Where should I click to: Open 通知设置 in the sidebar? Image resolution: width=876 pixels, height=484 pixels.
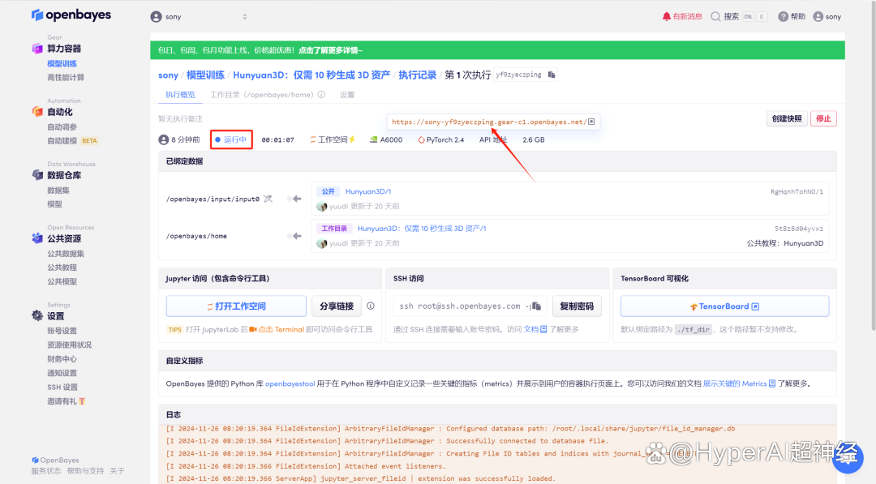[62, 373]
